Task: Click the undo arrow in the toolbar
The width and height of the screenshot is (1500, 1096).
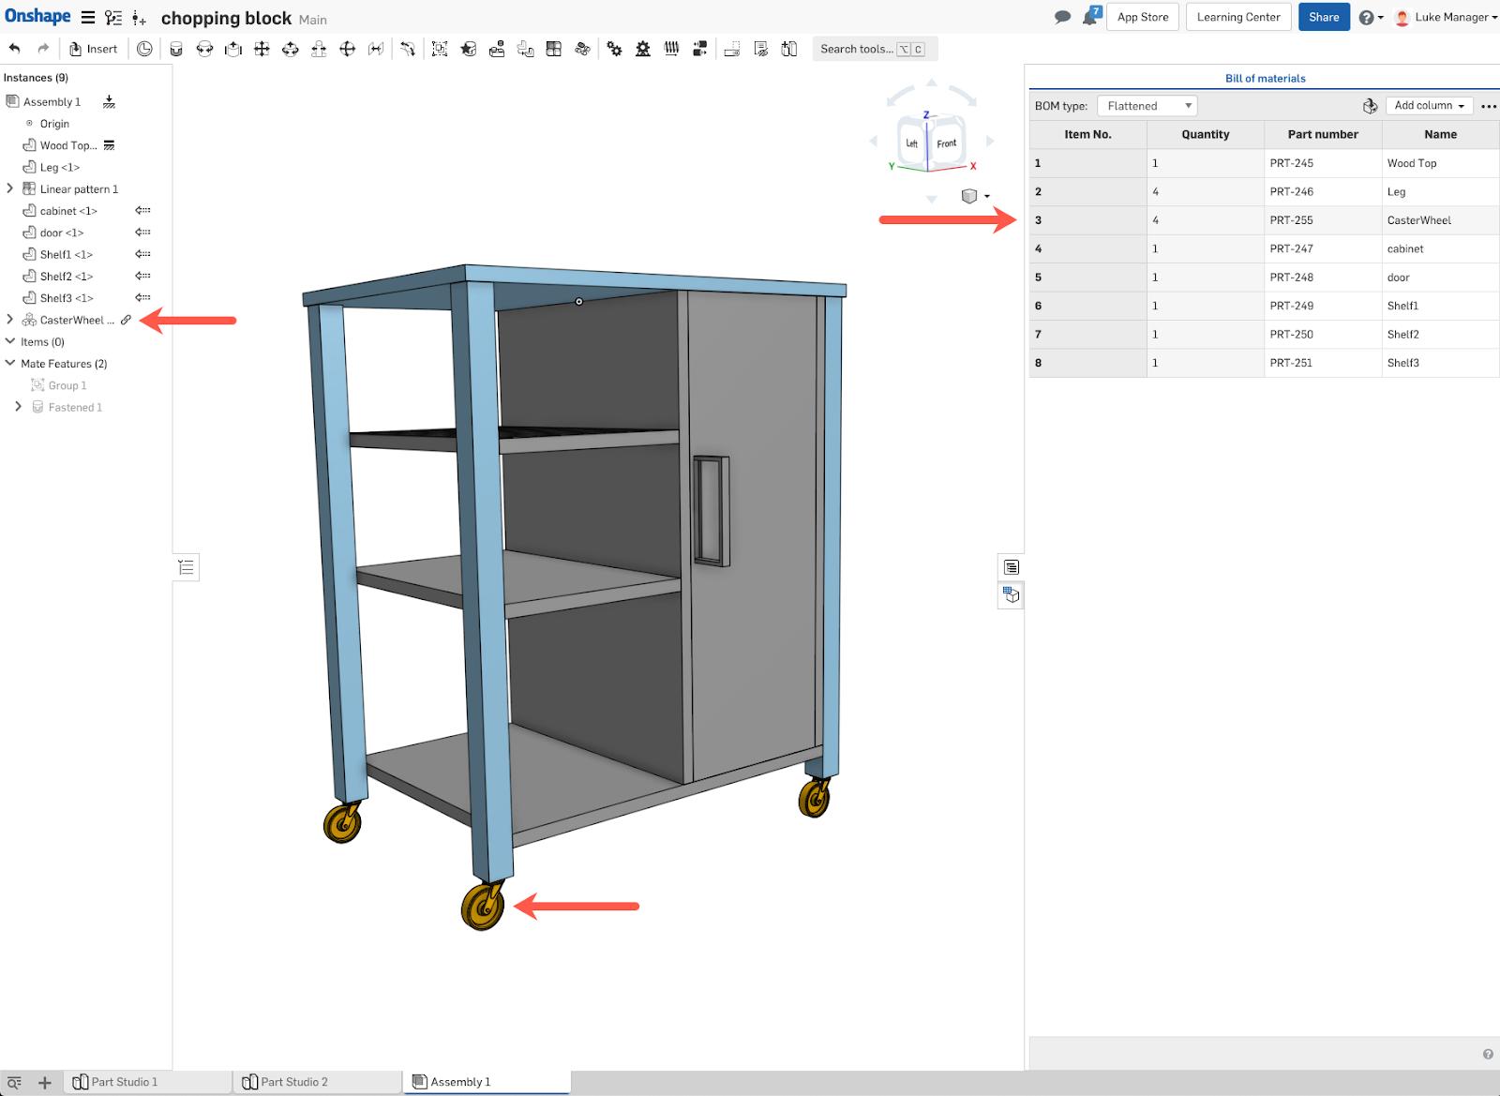Action: 15,49
